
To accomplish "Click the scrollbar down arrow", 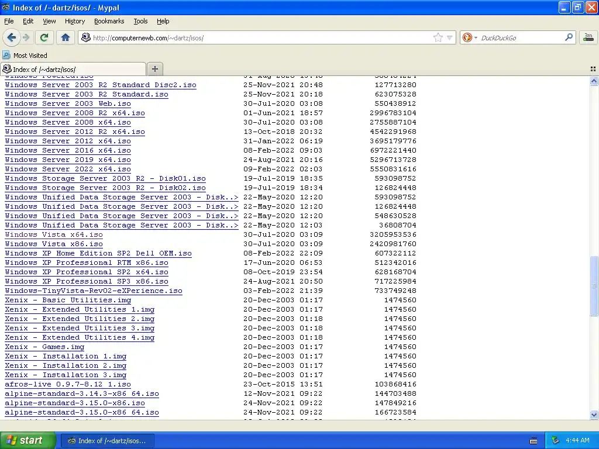I will [x=594, y=415].
